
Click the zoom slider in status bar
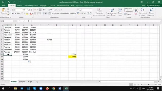(149, 84)
